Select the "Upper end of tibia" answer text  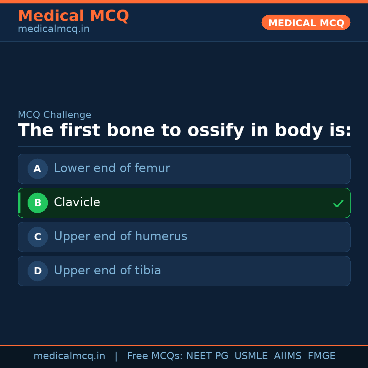pos(107,271)
